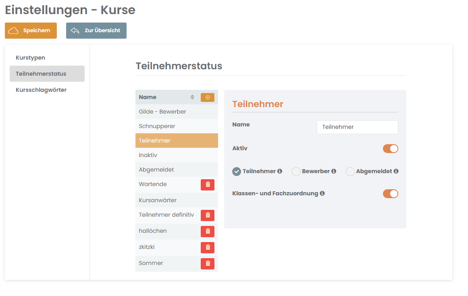Viewport: 468px width, 296px height.
Task: Delete the hallöchen status
Action: (x=208, y=231)
